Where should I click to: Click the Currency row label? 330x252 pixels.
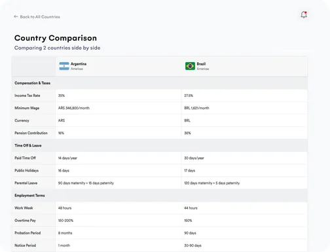22,120
